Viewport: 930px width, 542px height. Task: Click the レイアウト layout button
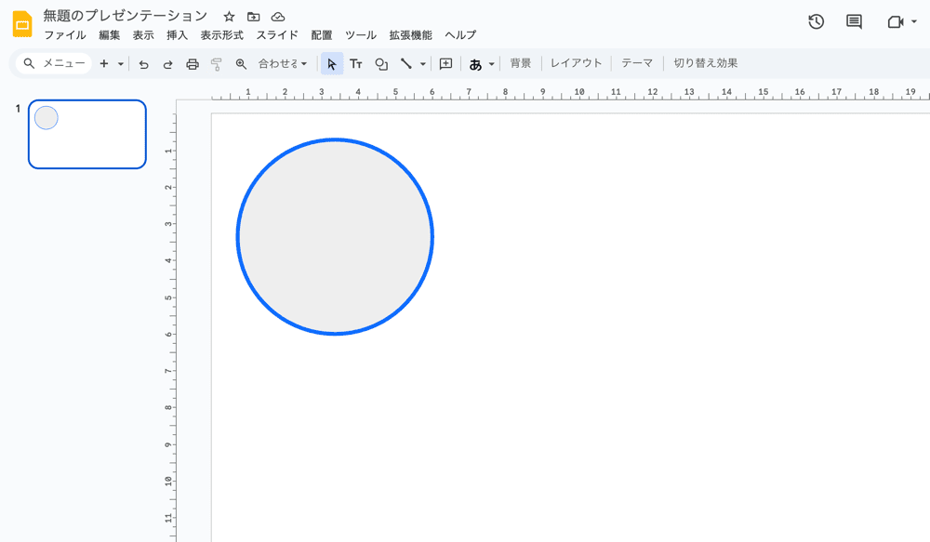[x=576, y=63]
